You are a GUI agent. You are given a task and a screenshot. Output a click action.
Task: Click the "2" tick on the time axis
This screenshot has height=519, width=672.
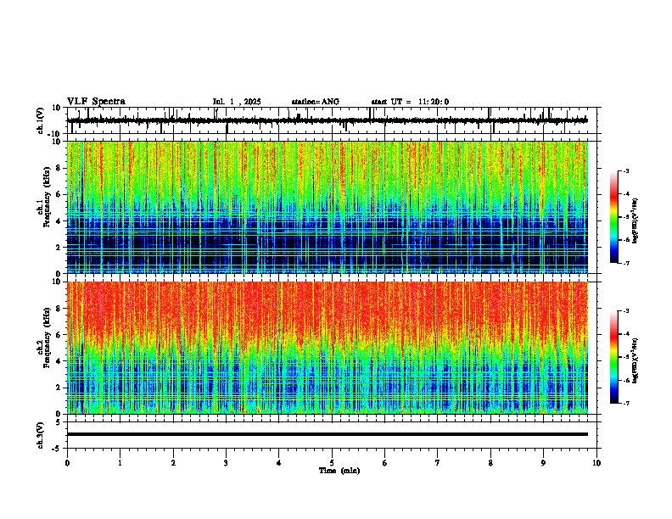coord(173,463)
